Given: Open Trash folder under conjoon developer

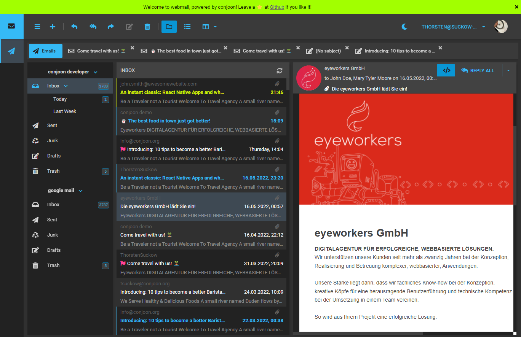Looking at the screenshot, I should click(70, 171).
